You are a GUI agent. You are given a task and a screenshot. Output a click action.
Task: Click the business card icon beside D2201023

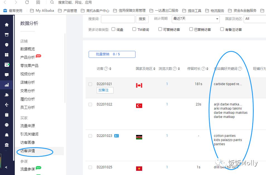(117, 136)
